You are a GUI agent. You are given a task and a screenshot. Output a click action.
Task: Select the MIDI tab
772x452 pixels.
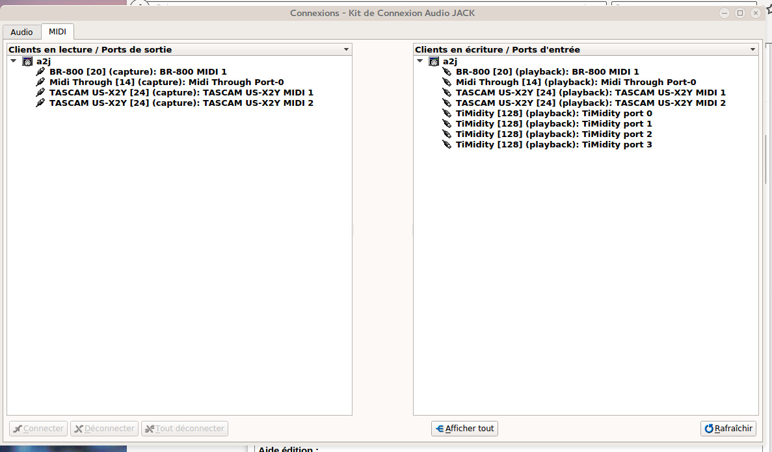(58, 31)
